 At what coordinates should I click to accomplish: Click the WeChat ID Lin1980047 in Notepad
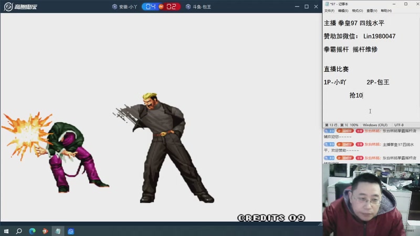(379, 36)
